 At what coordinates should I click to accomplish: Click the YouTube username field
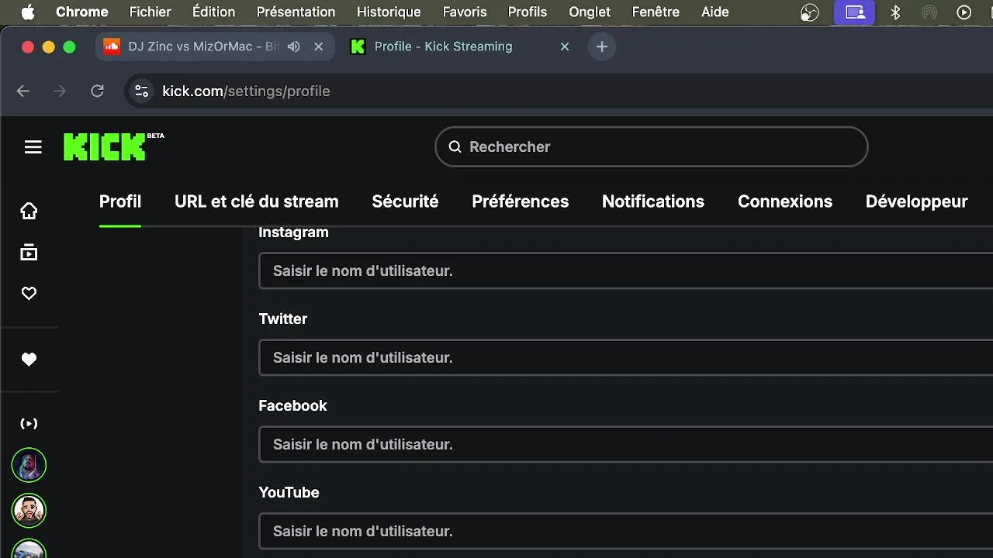point(625,531)
